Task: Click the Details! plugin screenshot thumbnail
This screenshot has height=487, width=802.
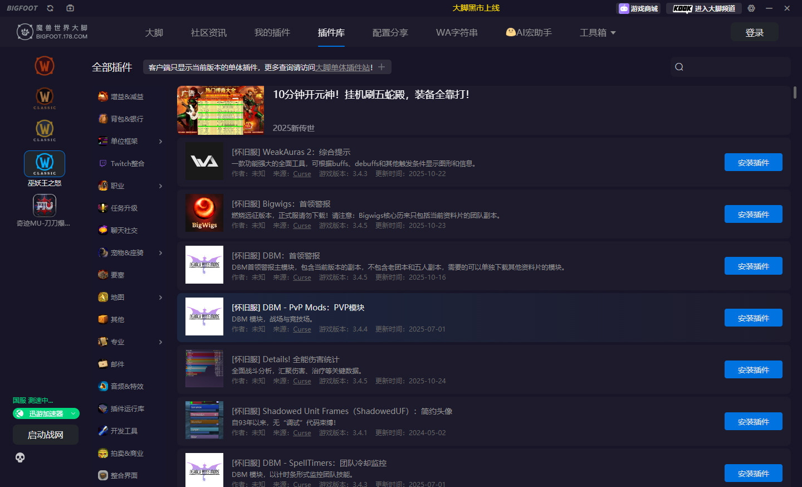Action: pos(204,368)
